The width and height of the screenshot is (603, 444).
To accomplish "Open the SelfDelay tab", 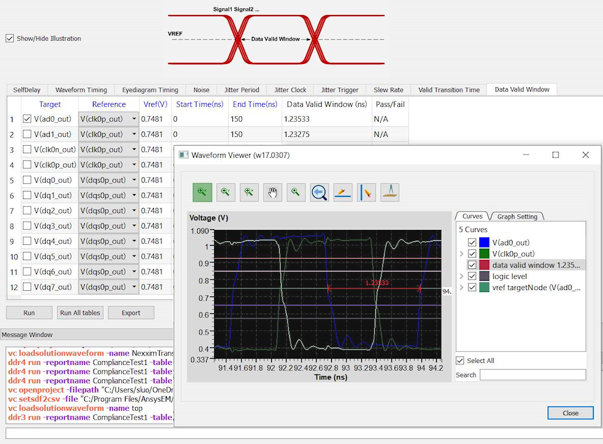I will 27,90.
